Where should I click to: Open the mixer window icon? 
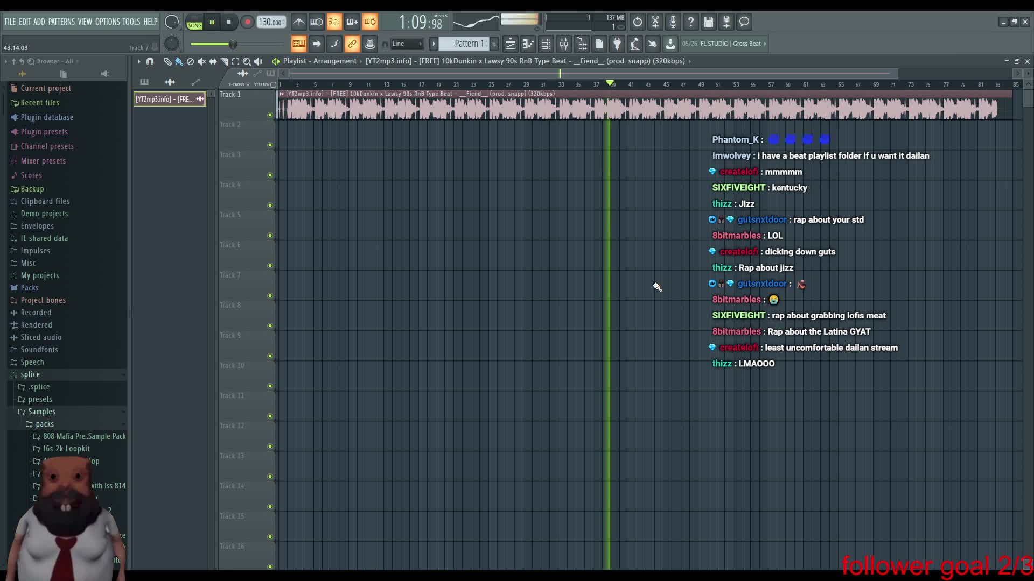[564, 44]
